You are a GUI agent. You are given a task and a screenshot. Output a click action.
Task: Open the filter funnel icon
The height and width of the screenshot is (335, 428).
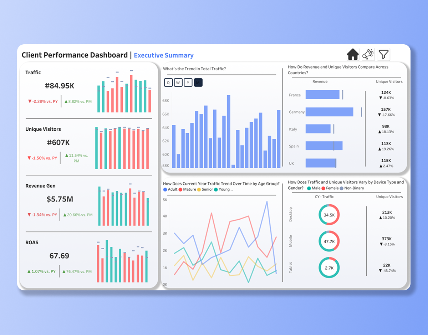384,54
